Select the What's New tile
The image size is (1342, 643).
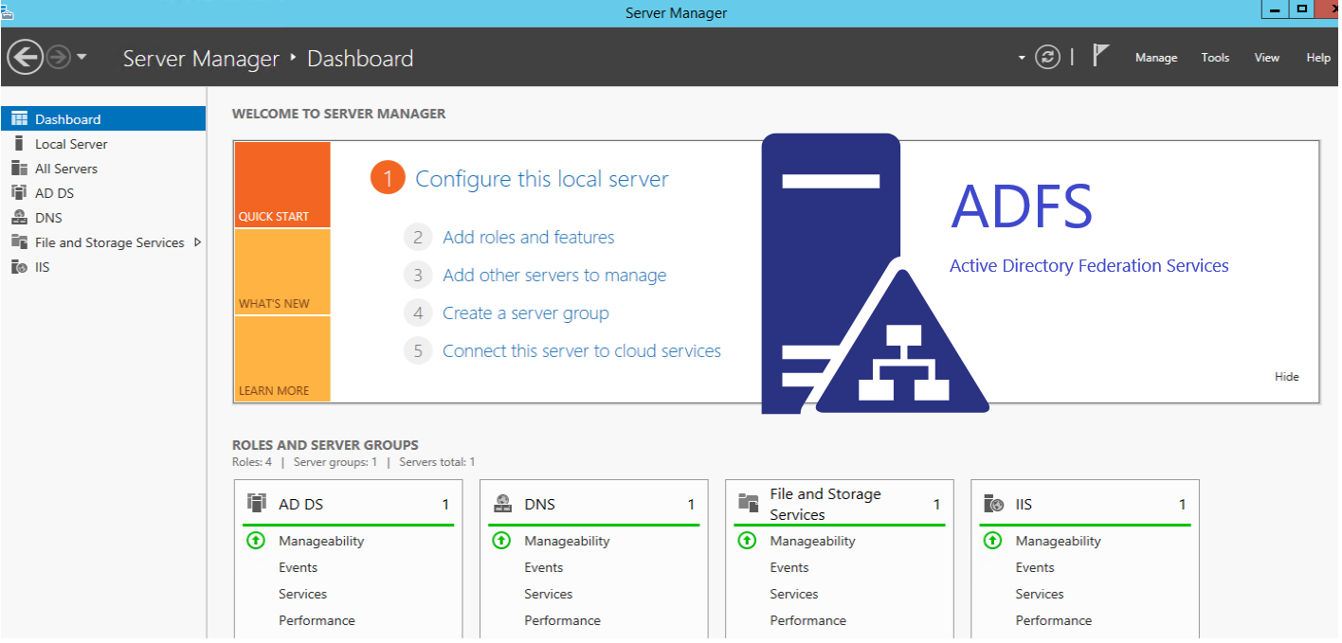[x=282, y=272]
